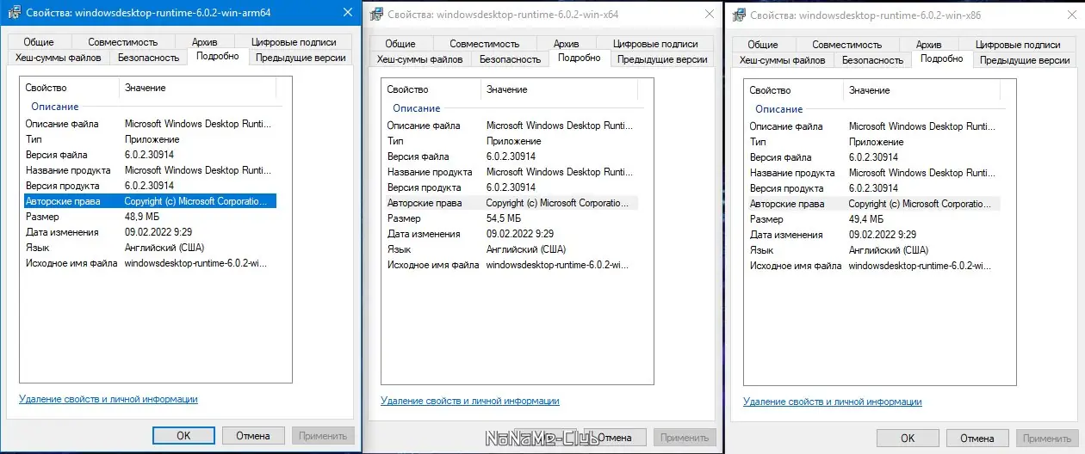The height and width of the screenshot is (454, 1085).
Task: Open Совместимость tab in x86 window
Action: (x=846, y=45)
